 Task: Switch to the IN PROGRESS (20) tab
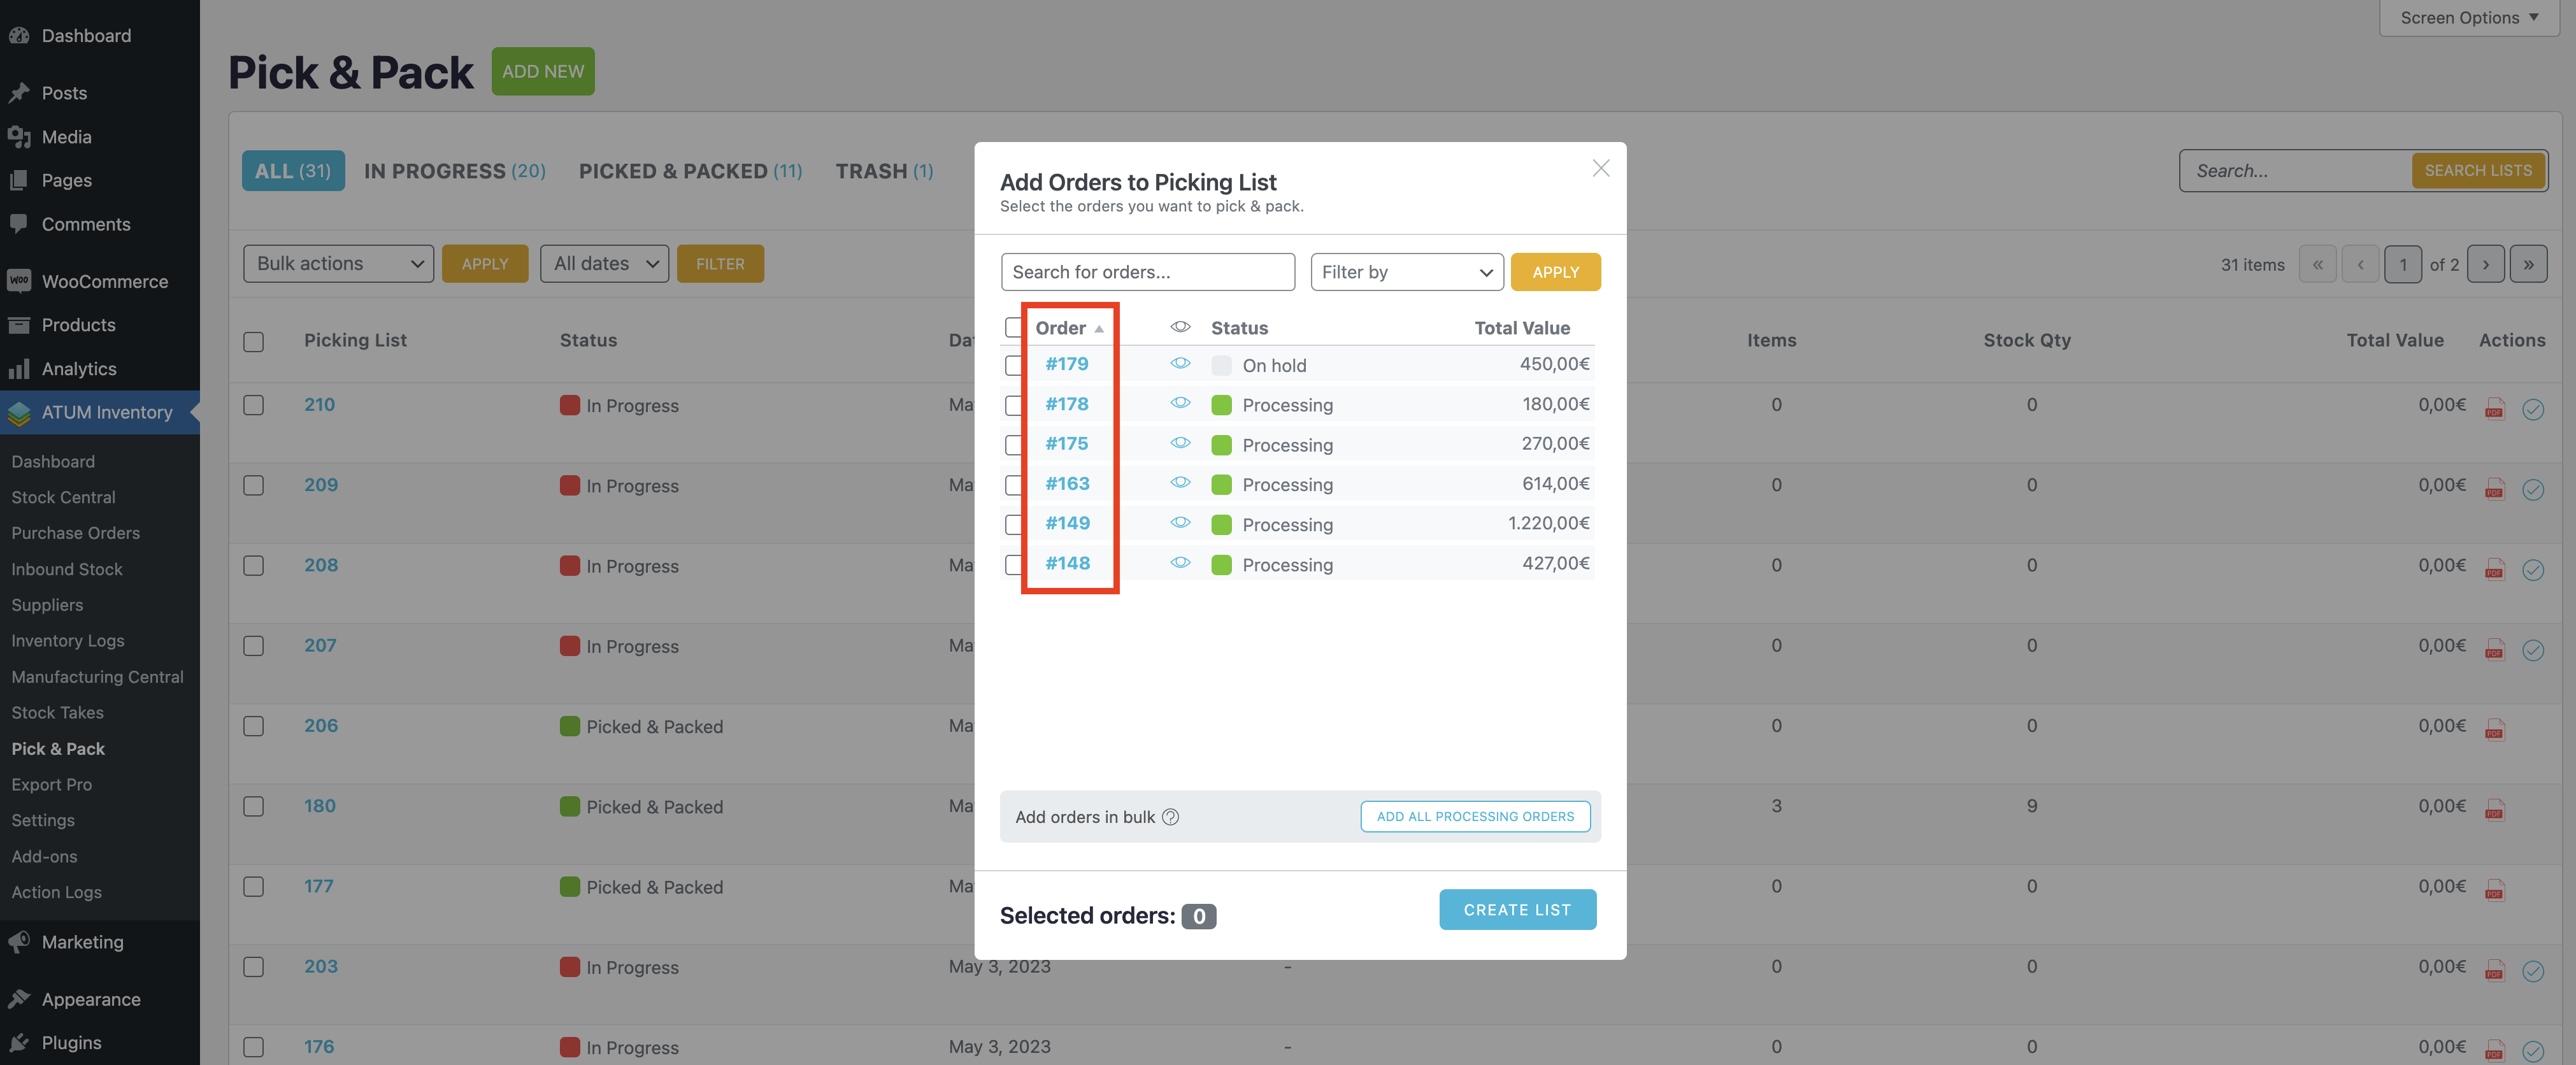coord(455,171)
